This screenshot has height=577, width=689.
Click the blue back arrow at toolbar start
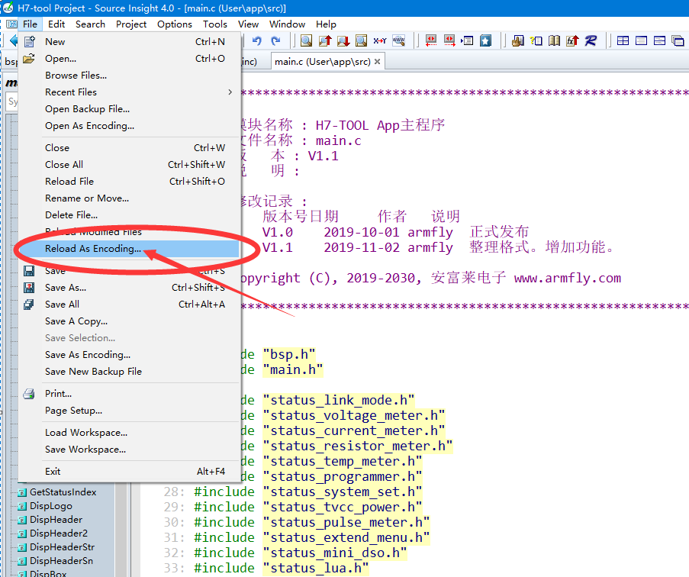click(14, 41)
